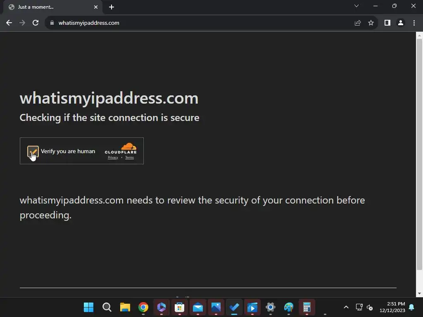The height and width of the screenshot is (317, 423).
Task: Toggle the browser side panel
Action: (x=387, y=23)
